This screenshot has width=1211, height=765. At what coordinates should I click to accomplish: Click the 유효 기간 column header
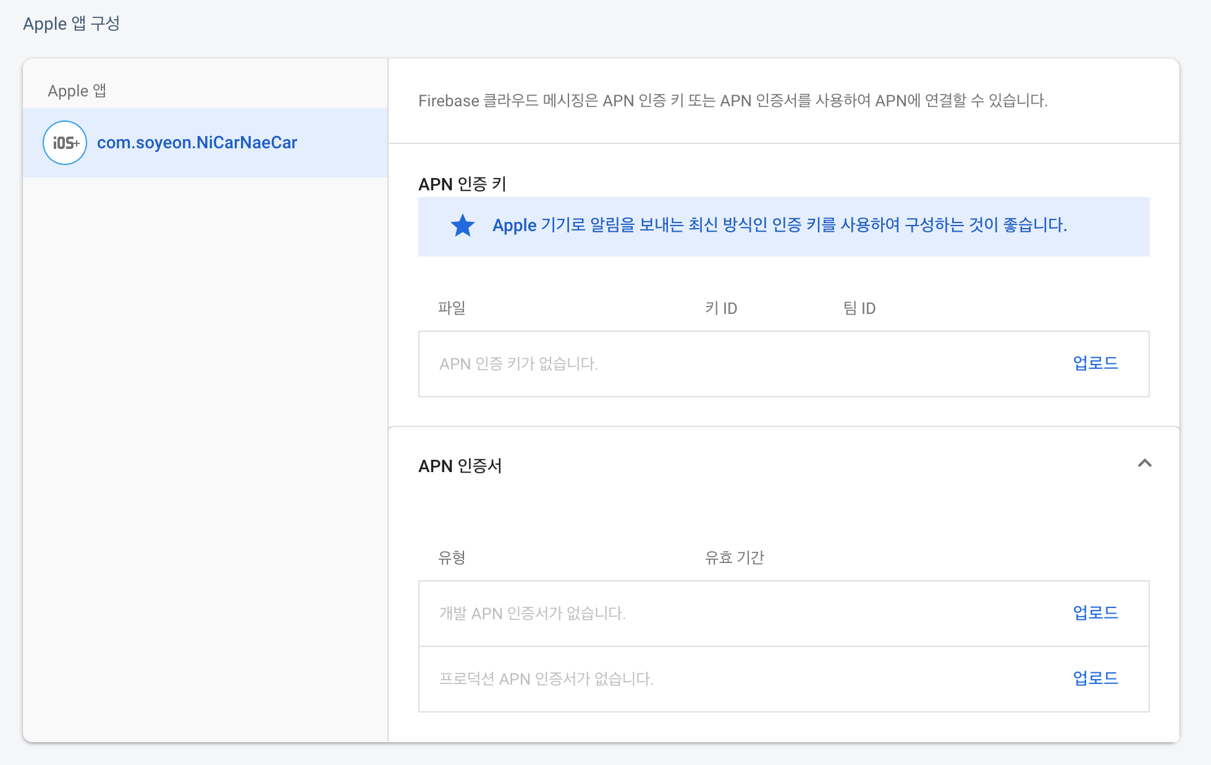735,557
